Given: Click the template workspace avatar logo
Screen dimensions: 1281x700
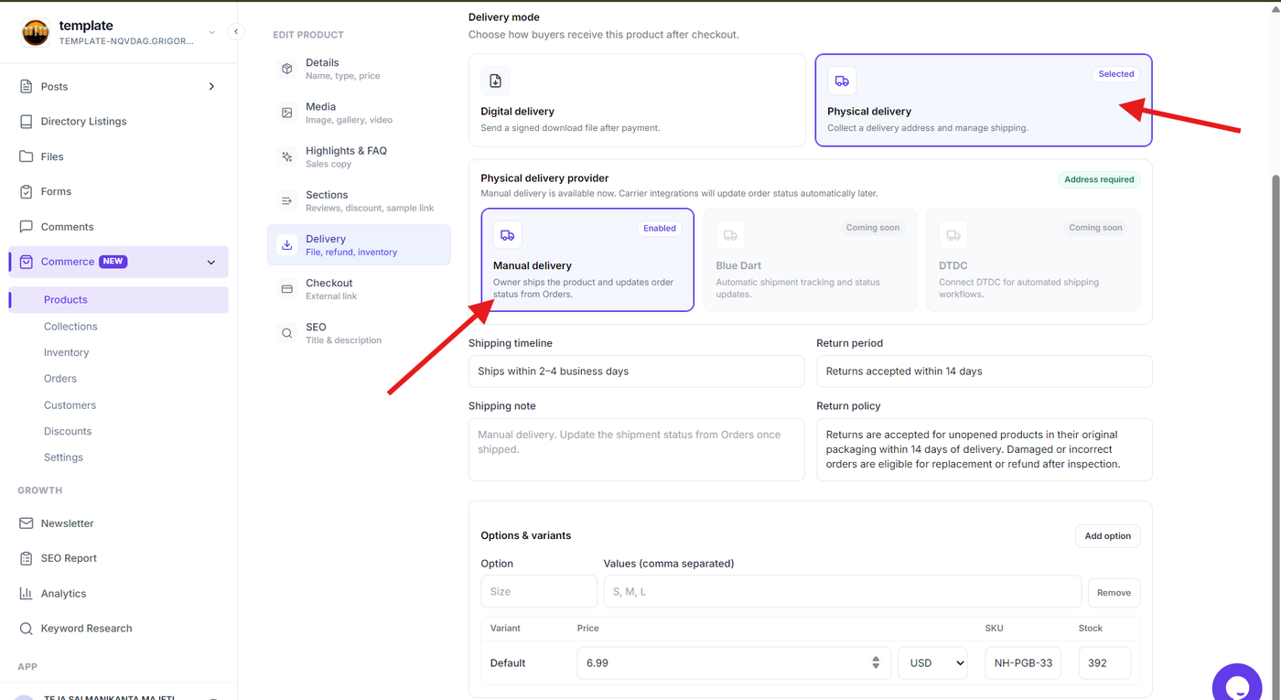Looking at the screenshot, I should (x=36, y=33).
